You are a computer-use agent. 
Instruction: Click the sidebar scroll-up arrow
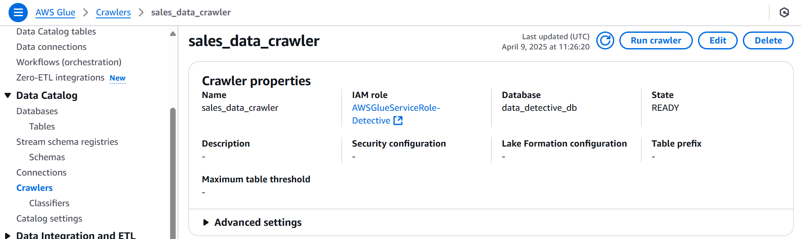pos(173,34)
